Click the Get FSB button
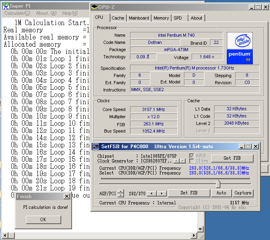The height and width of the screenshot is (240, 270). click(232, 158)
